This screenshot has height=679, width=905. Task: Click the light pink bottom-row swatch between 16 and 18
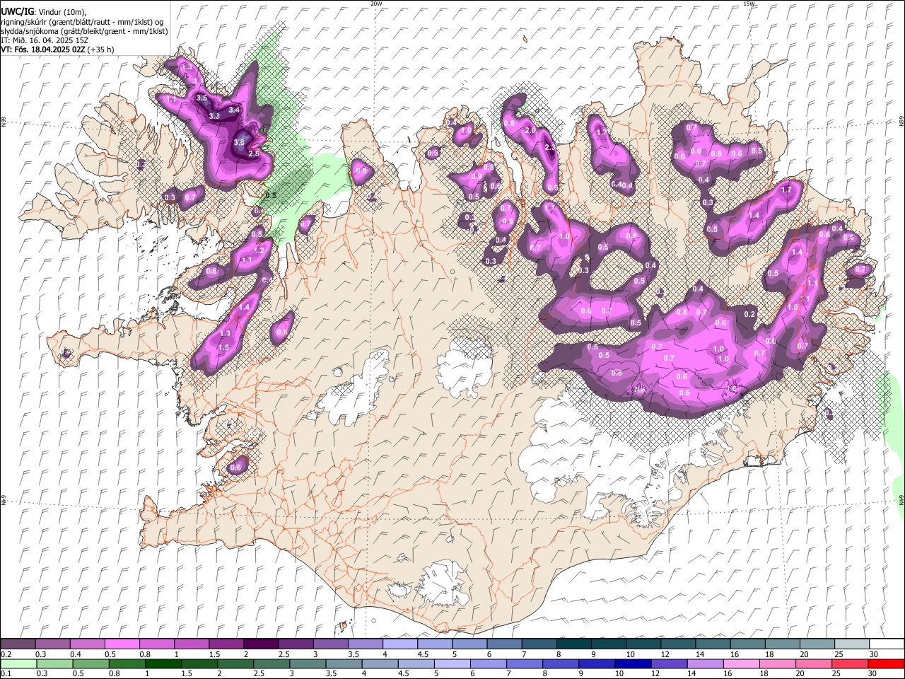pos(742,663)
